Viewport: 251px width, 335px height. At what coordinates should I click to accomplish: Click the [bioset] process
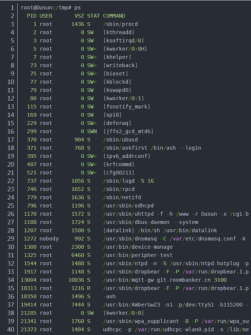click(116, 74)
